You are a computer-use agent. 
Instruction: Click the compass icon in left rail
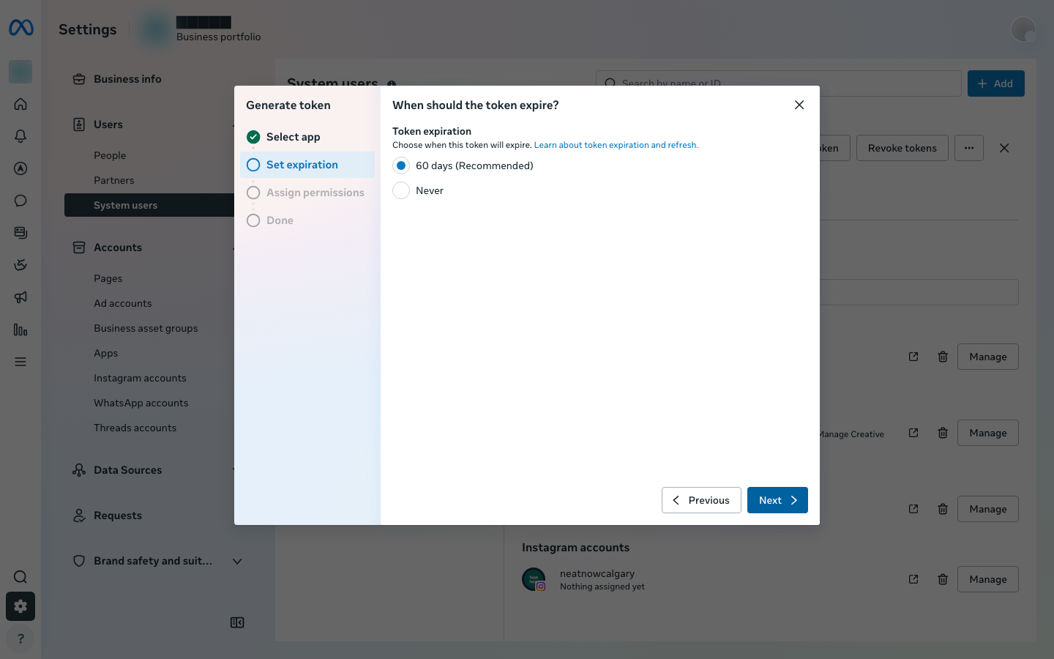pyautogui.click(x=20, y=168)
